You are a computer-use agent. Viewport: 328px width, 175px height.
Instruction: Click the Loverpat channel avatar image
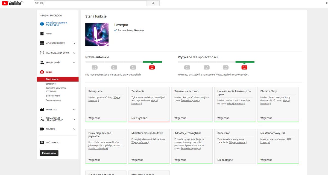click(97, 34)
